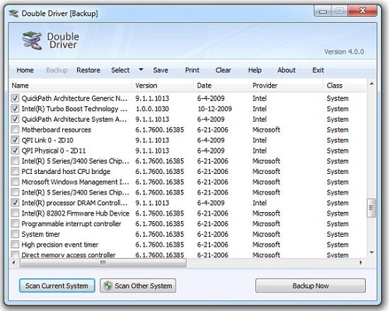
Task: Enable the System timer checkbox
Action: 15,234
